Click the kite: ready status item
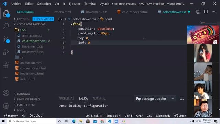 click(x=163, y=116)
